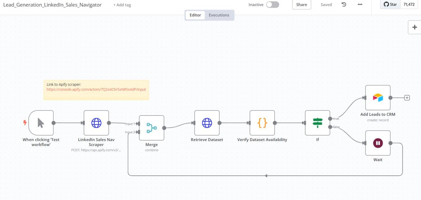Click the GitHub Star button
The image size is (421, 200).
tap(390, 4)
